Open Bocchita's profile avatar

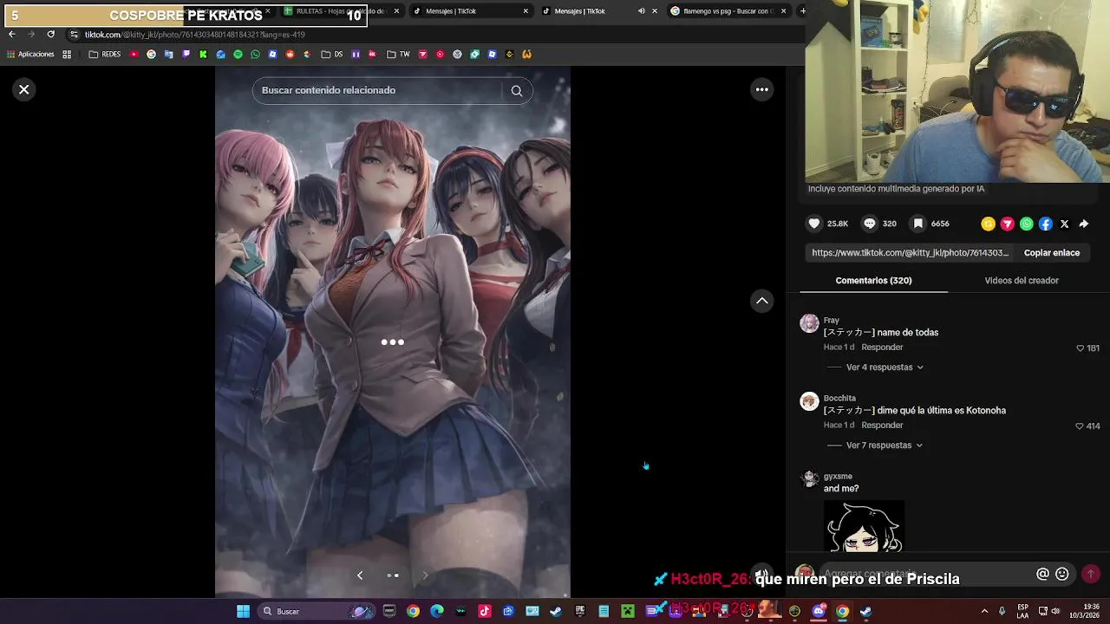(x=809, y=401)
